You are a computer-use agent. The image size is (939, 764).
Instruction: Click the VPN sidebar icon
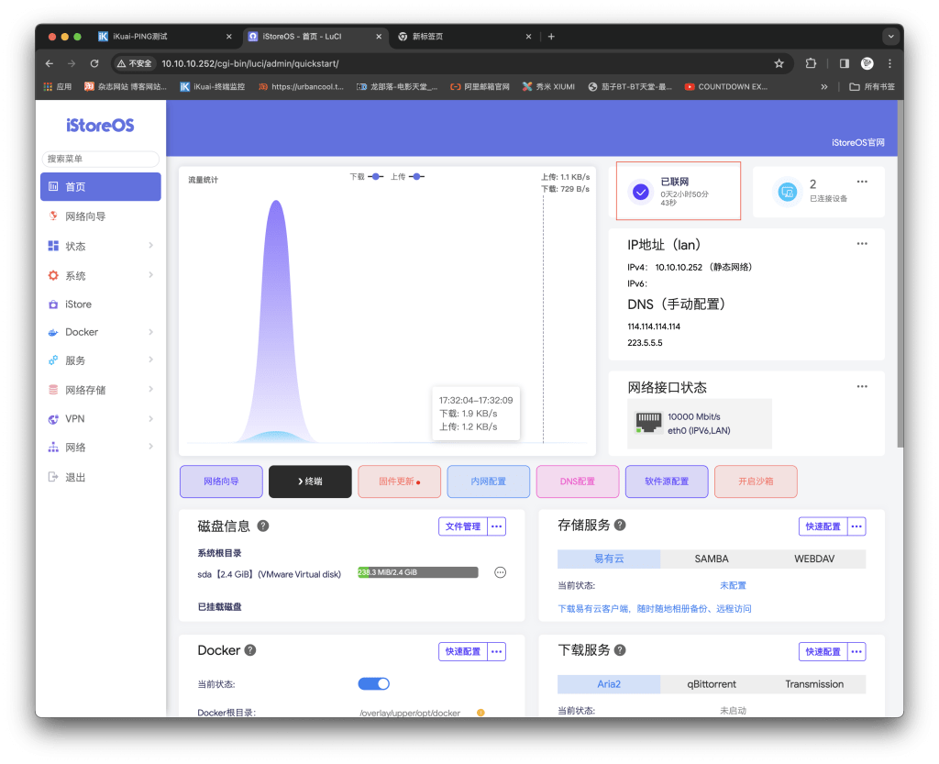[x=54, y=418]
